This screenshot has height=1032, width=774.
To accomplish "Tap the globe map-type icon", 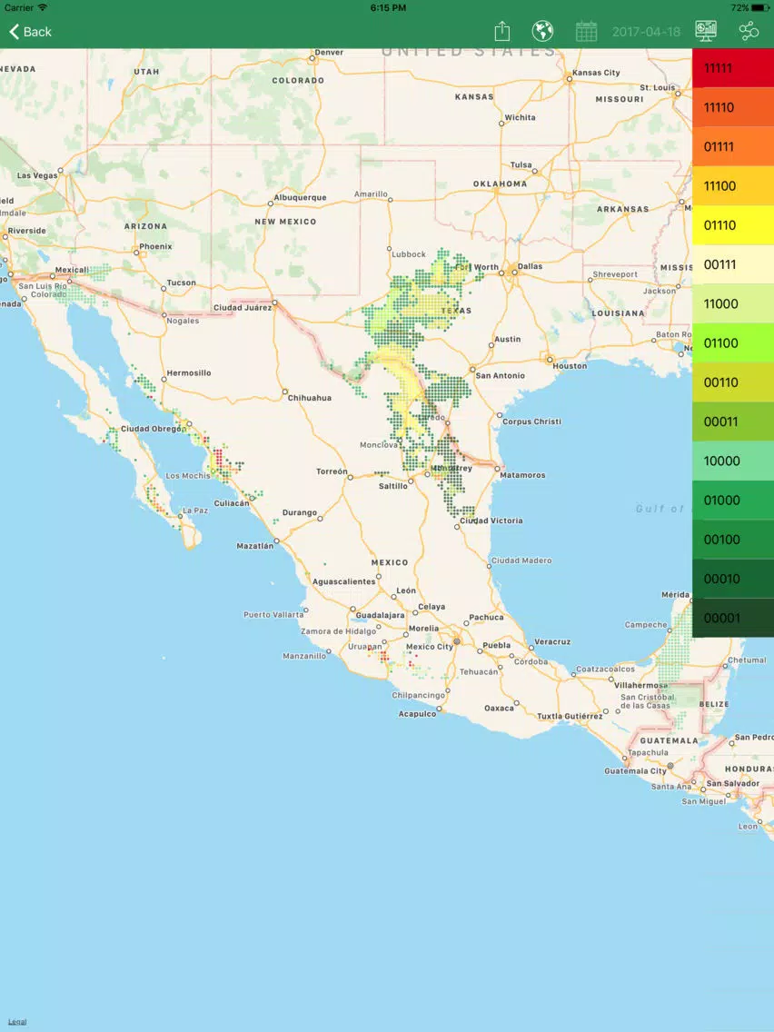I will pos(542,31).
